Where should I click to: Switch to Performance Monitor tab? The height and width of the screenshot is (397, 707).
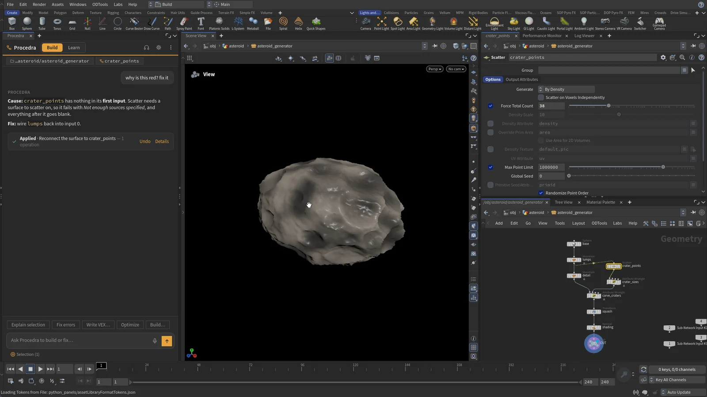click(x=542, y=36)
